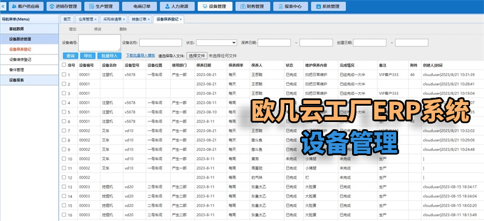
Task: Open the 人力资源 top menu
Action: pos(177,6)
